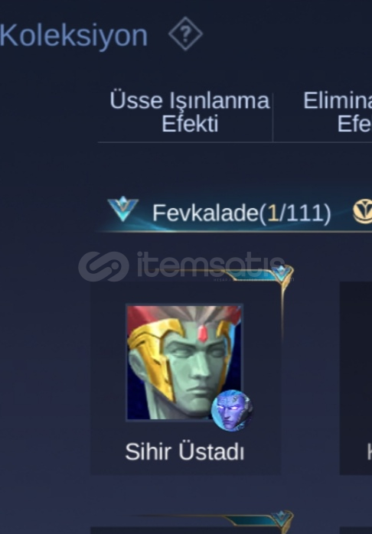
Task: Click the cut-off name label starting with K
Action: click(x=369, y=452)
